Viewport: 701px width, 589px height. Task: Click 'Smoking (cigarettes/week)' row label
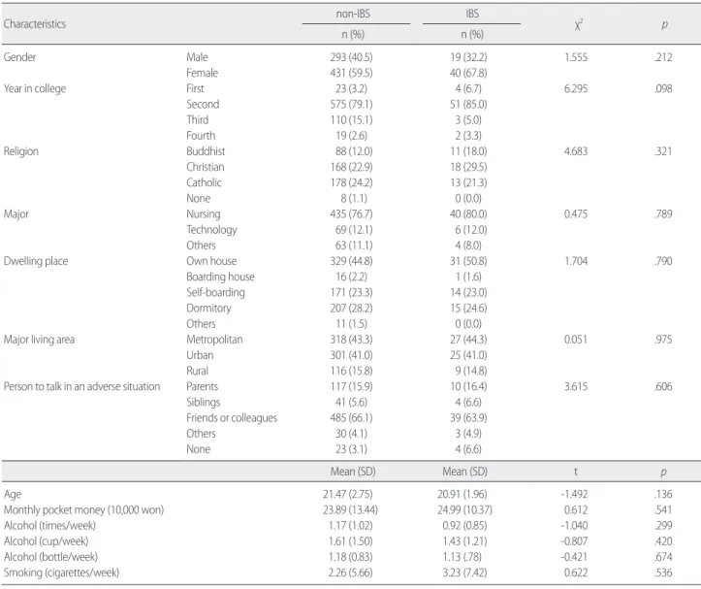(x=61, y=573)
